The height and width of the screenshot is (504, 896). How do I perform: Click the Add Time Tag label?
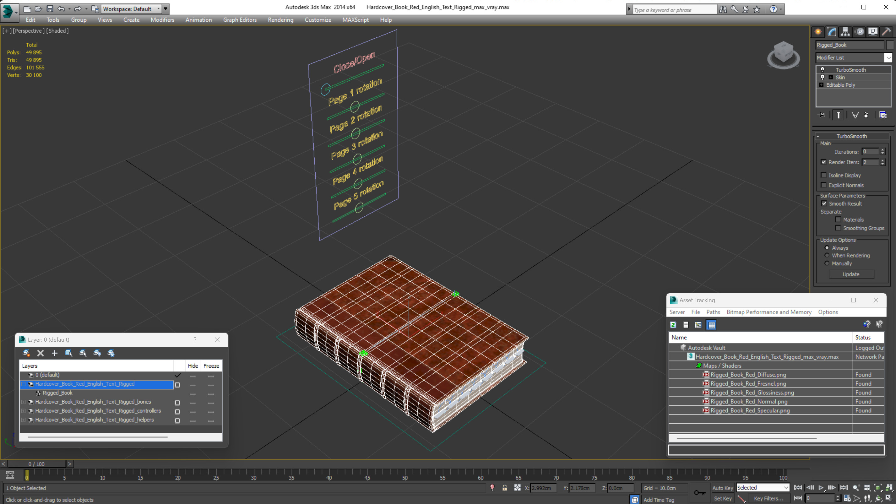(x=659, y=500)
